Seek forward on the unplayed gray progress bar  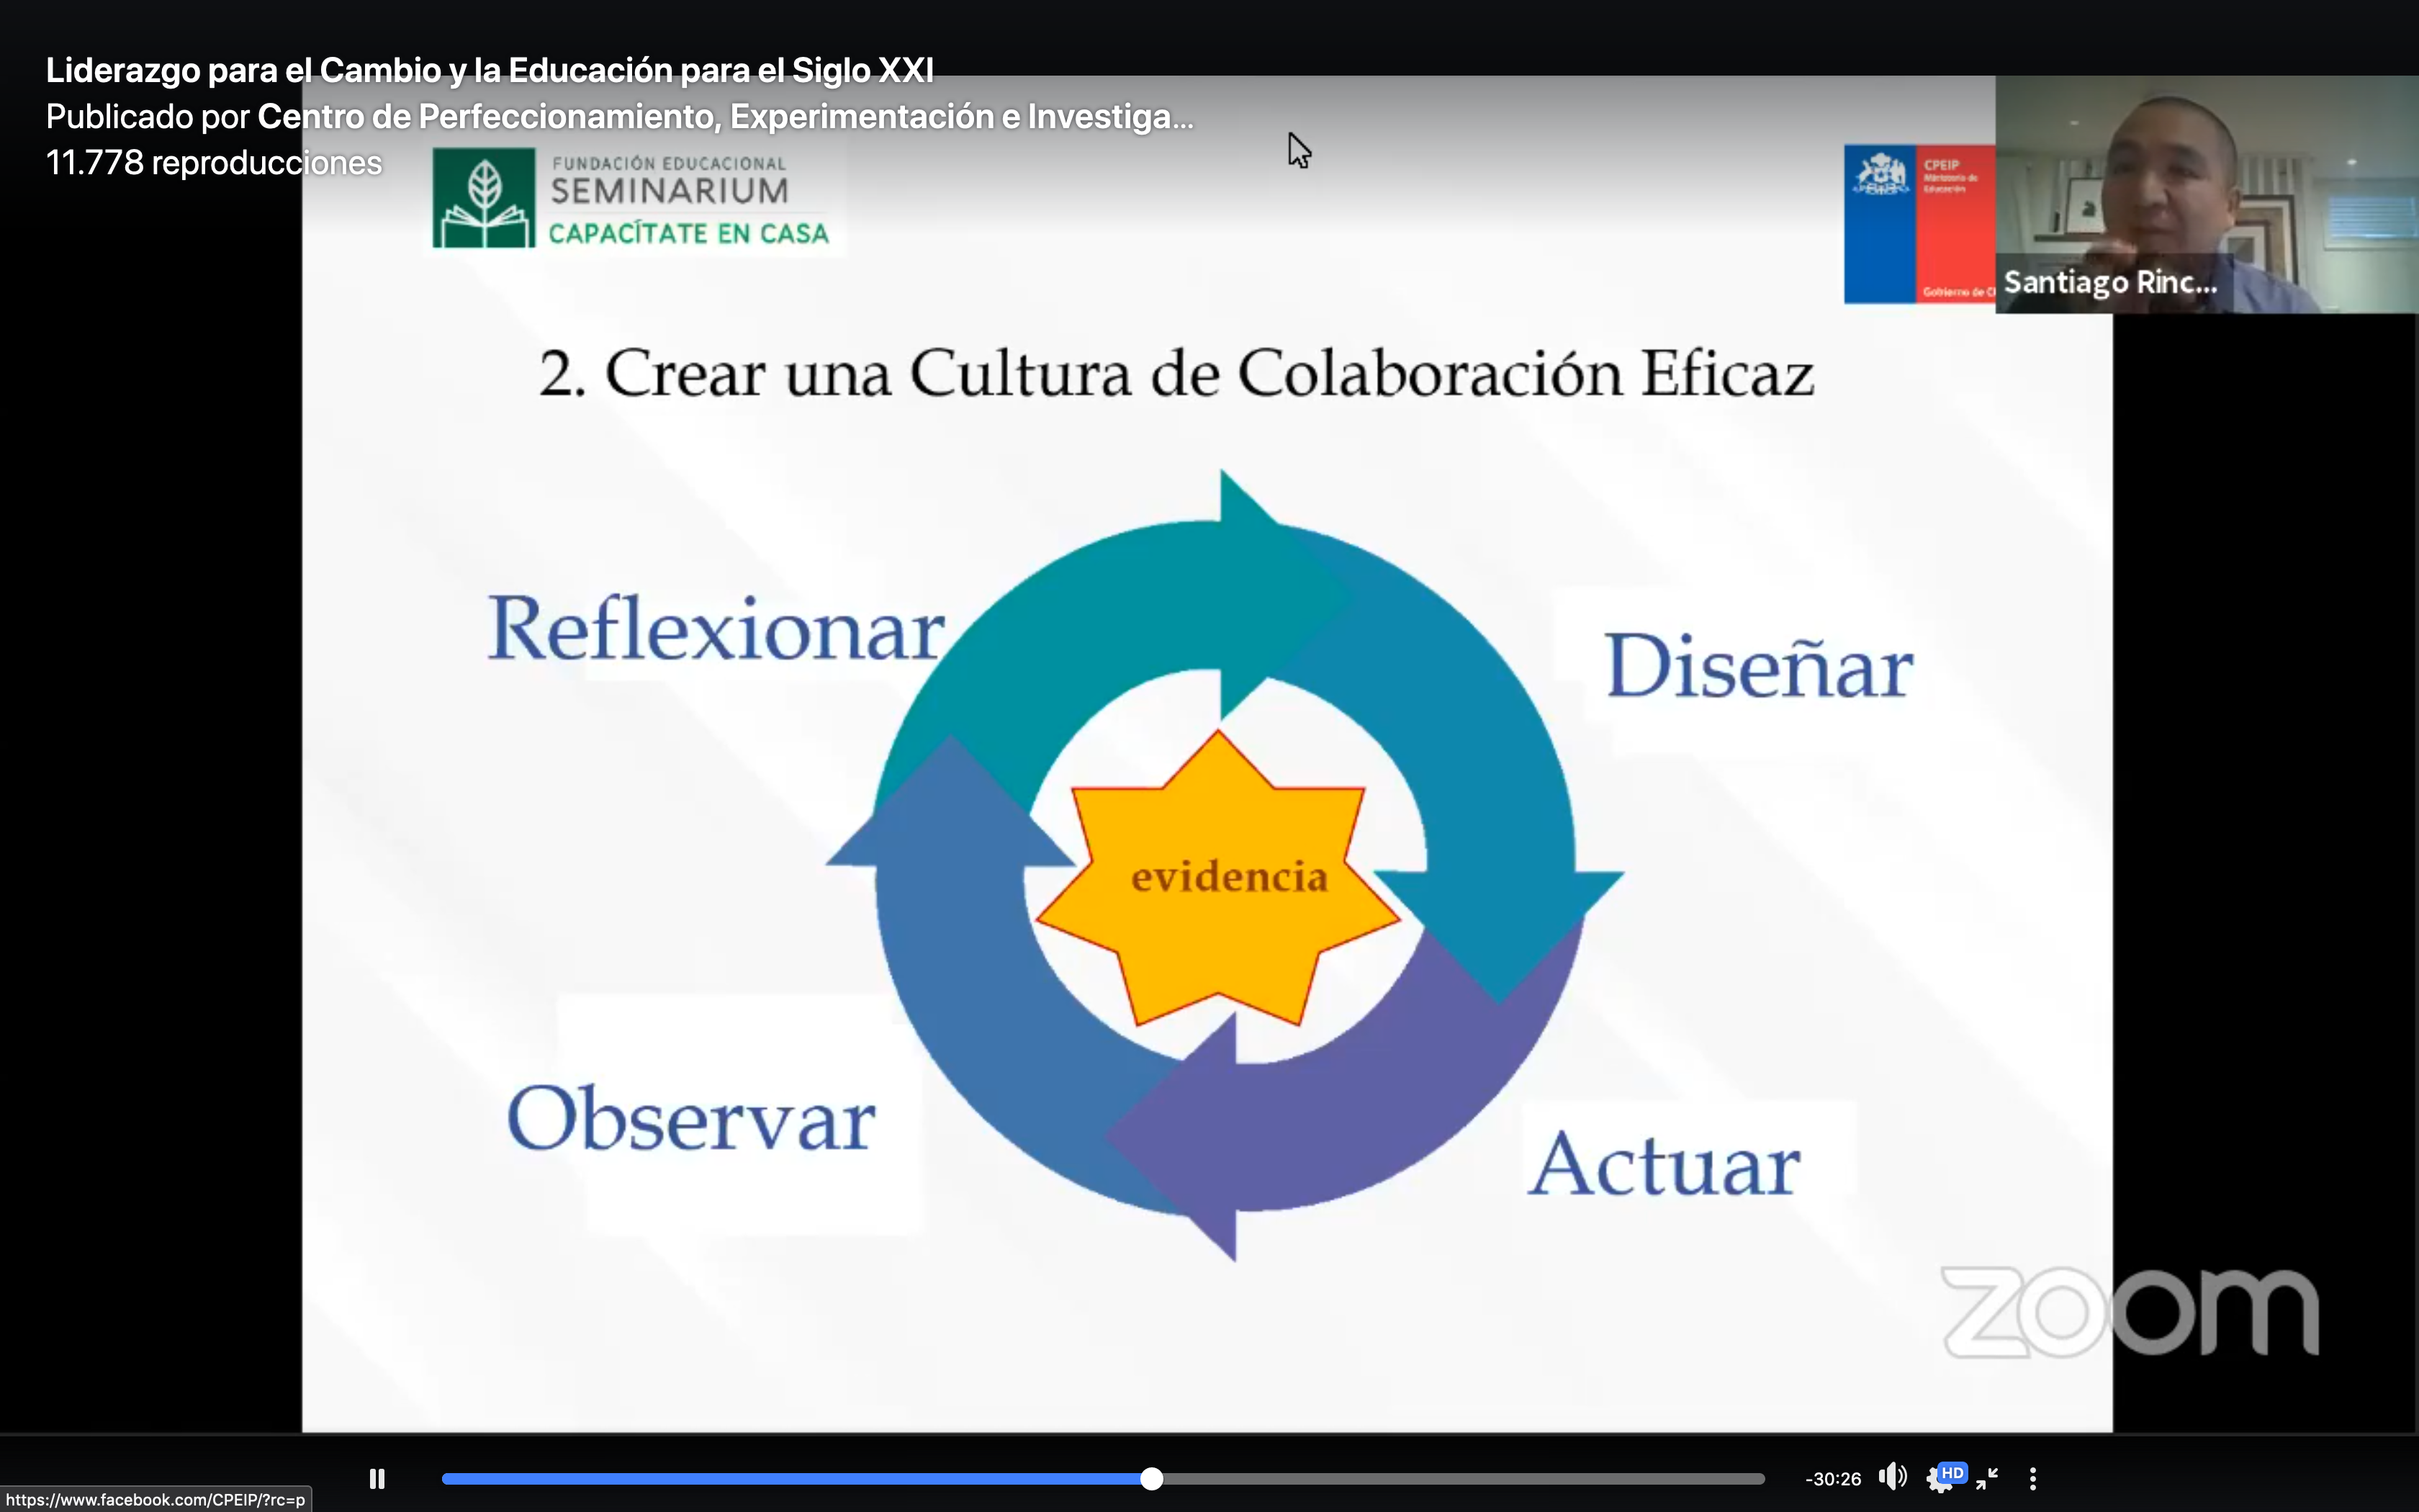pyautogui.click(x=1464, y=1478)
